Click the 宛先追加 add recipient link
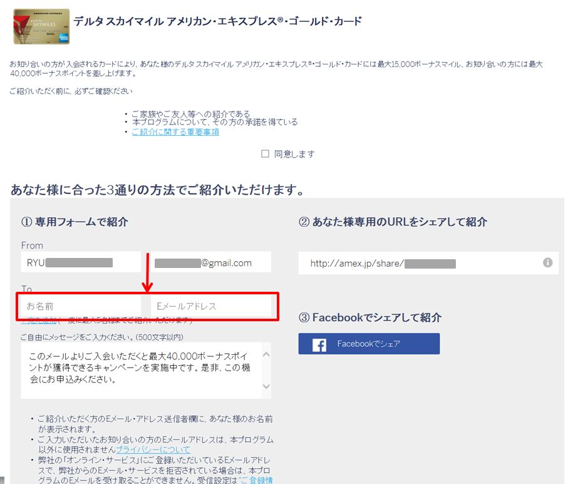Screen dimensions: 568x484 pos(39,320)
